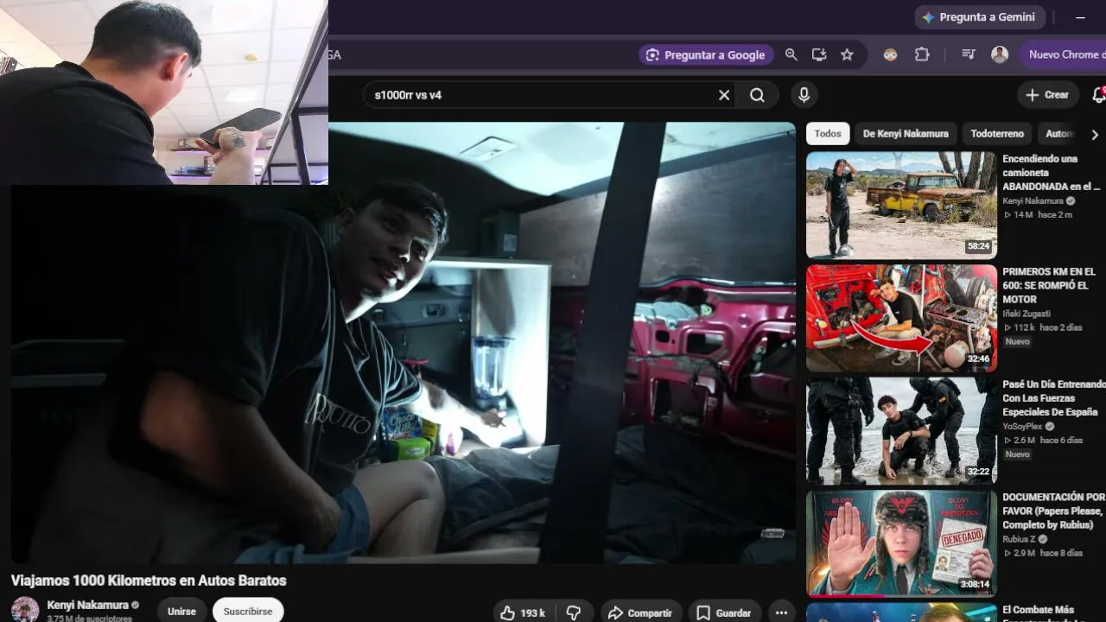The width and height of the screenshot is (1106, 622).
Task: Open the page zoom magnifier icon
Action: click(x=791, y=54)
